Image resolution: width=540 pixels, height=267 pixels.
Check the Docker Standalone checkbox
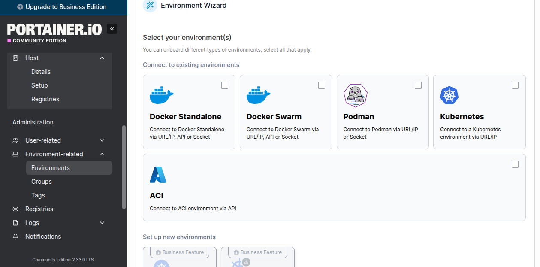click(x=225, y=85)
